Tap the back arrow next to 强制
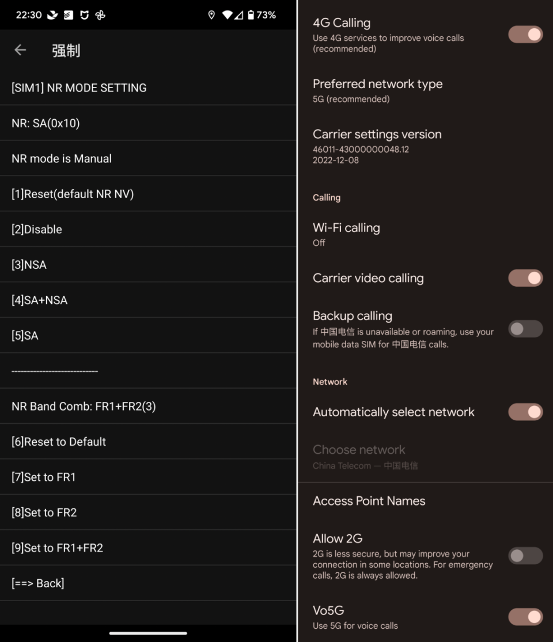The image size is (553, 642). (20, 50)
